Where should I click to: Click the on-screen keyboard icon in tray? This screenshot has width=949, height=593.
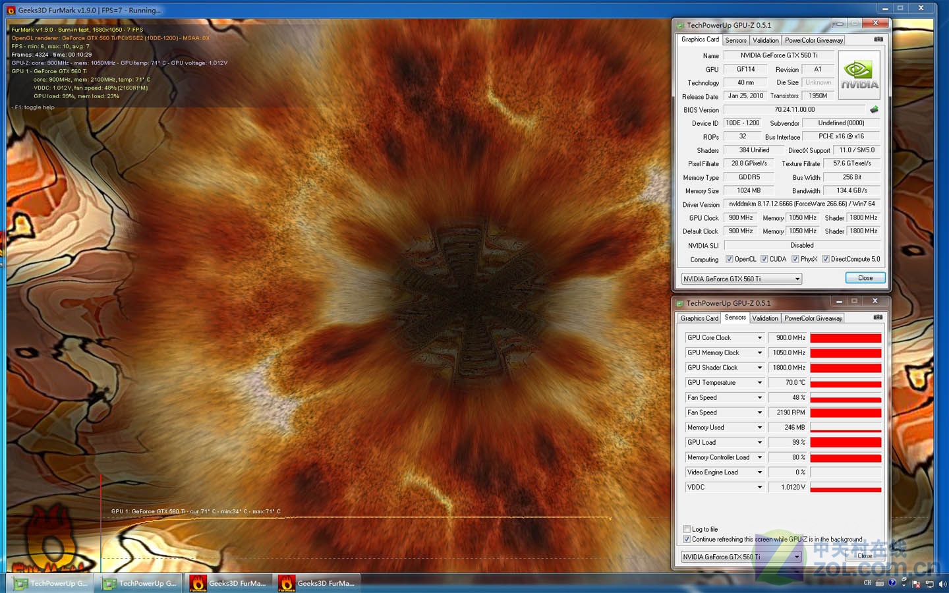pyautogui.click(x=880, y=583)
